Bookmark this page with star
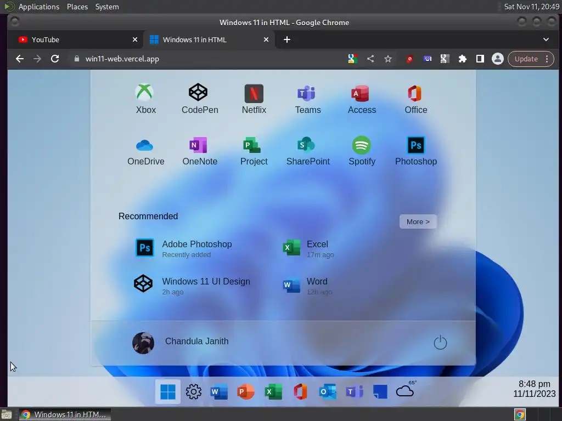Screen dimensions: 562x421 tap(388, 59)
